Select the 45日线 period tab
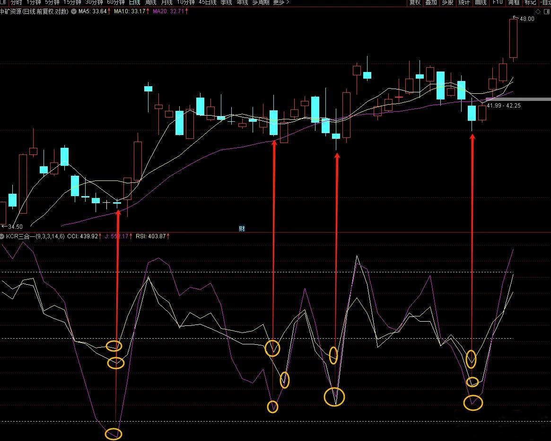551x441 pixels. tap(207, 2)
